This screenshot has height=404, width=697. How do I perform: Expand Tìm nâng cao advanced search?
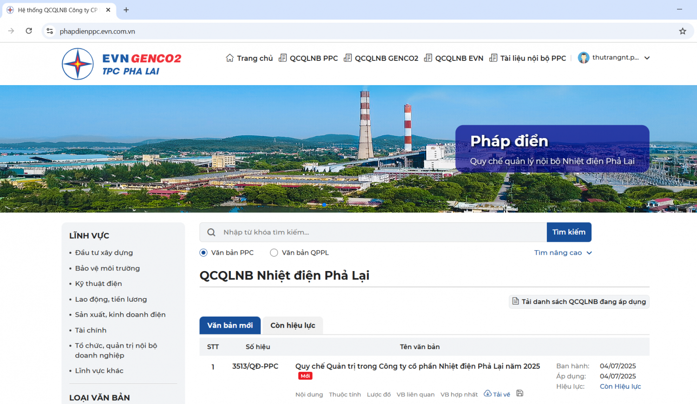(563, 252)
